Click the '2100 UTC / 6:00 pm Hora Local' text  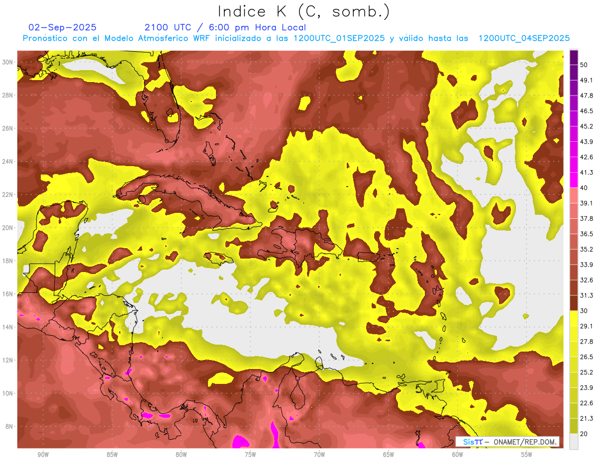225,27
